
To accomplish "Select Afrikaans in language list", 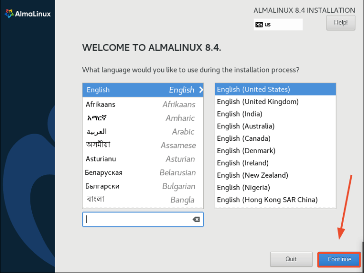I will (x=143, y=104).
